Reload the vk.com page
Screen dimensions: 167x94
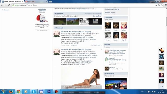(9, 5)
